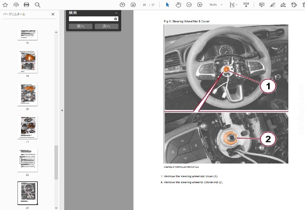Screen dimensions: 305x210
Task: Click thumbnail panel scroll up arrow
Action: click(56, 32)
